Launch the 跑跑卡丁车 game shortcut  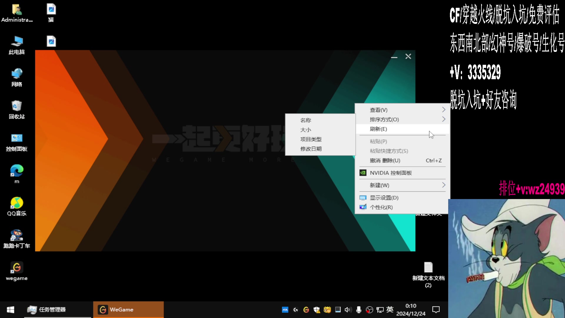pyautogui.click(x=17, y=239)
